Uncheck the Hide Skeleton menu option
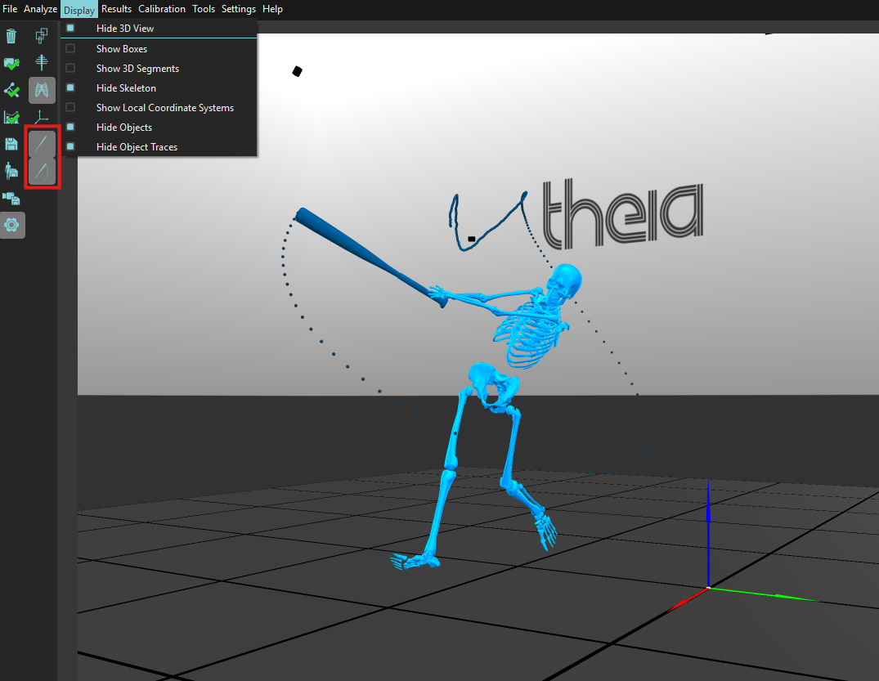This screenshot has height=681, width=879. [x=70, y=88]
